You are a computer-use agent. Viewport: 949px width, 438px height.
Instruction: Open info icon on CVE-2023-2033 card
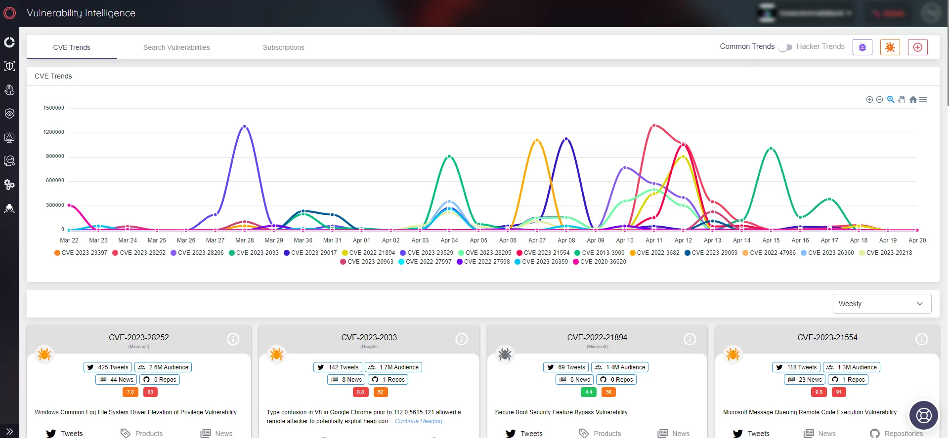[461, 339]
